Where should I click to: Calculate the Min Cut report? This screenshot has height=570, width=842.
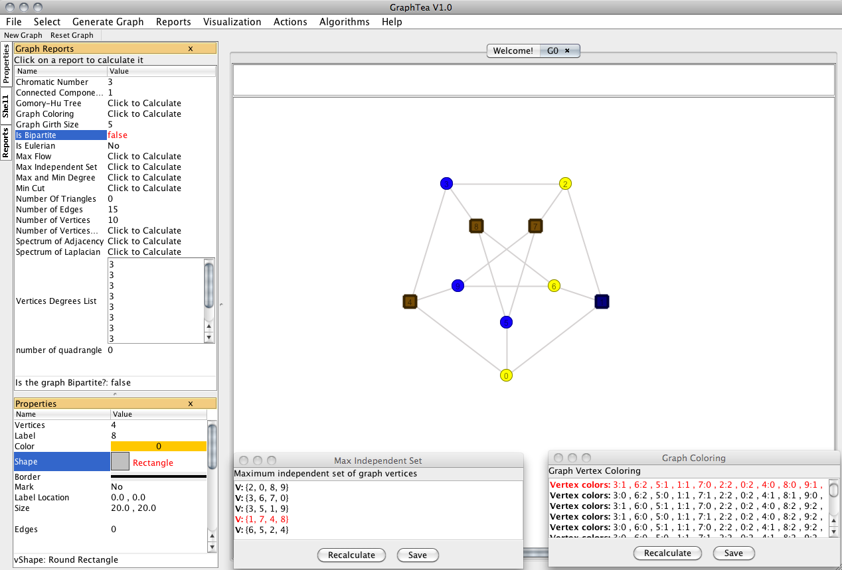coord(144,188)
